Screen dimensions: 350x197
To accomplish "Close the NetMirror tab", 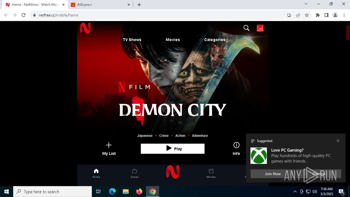I will point(63,5).
